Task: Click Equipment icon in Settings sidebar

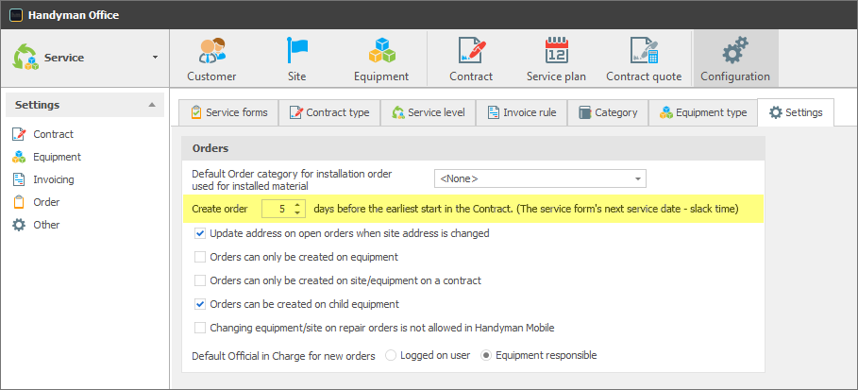Action: pyautogui.click(x=19, y=157)
